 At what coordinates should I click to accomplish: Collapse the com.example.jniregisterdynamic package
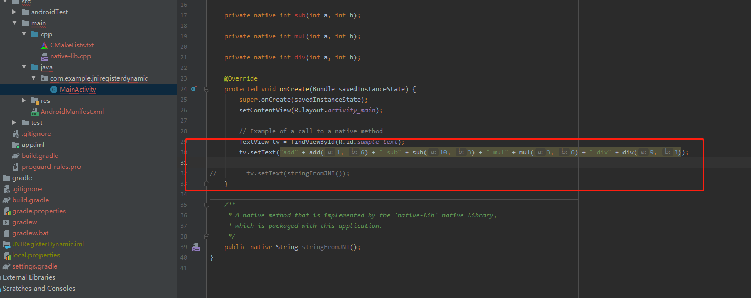click(34, 78)
